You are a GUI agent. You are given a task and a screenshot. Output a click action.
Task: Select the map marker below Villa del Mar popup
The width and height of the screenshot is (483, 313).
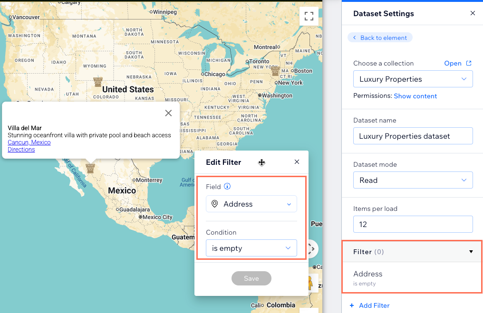coord(90,168)
